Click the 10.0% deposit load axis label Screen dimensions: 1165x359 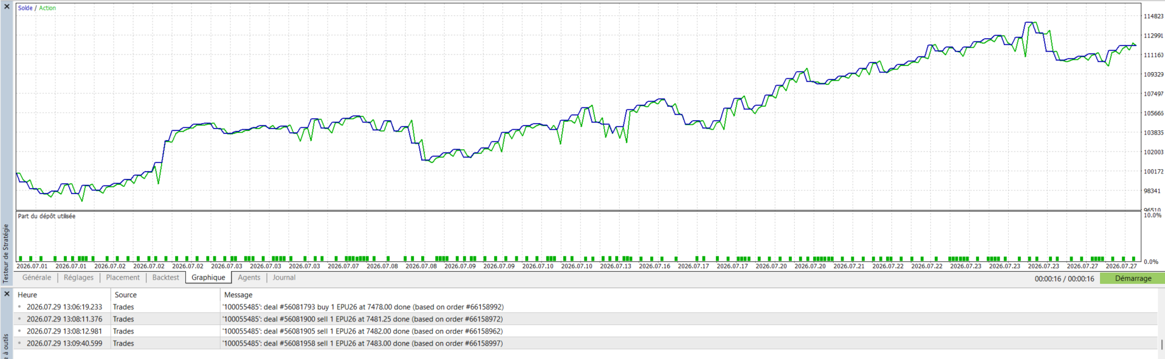pyautogui.click(x=1152, y=215)
